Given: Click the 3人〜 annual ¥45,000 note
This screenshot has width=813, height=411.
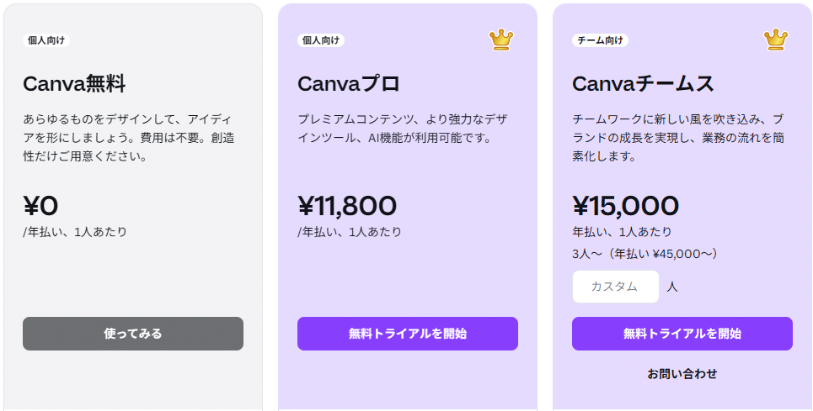Looking at the screenshot, I should tap(645, 253).
